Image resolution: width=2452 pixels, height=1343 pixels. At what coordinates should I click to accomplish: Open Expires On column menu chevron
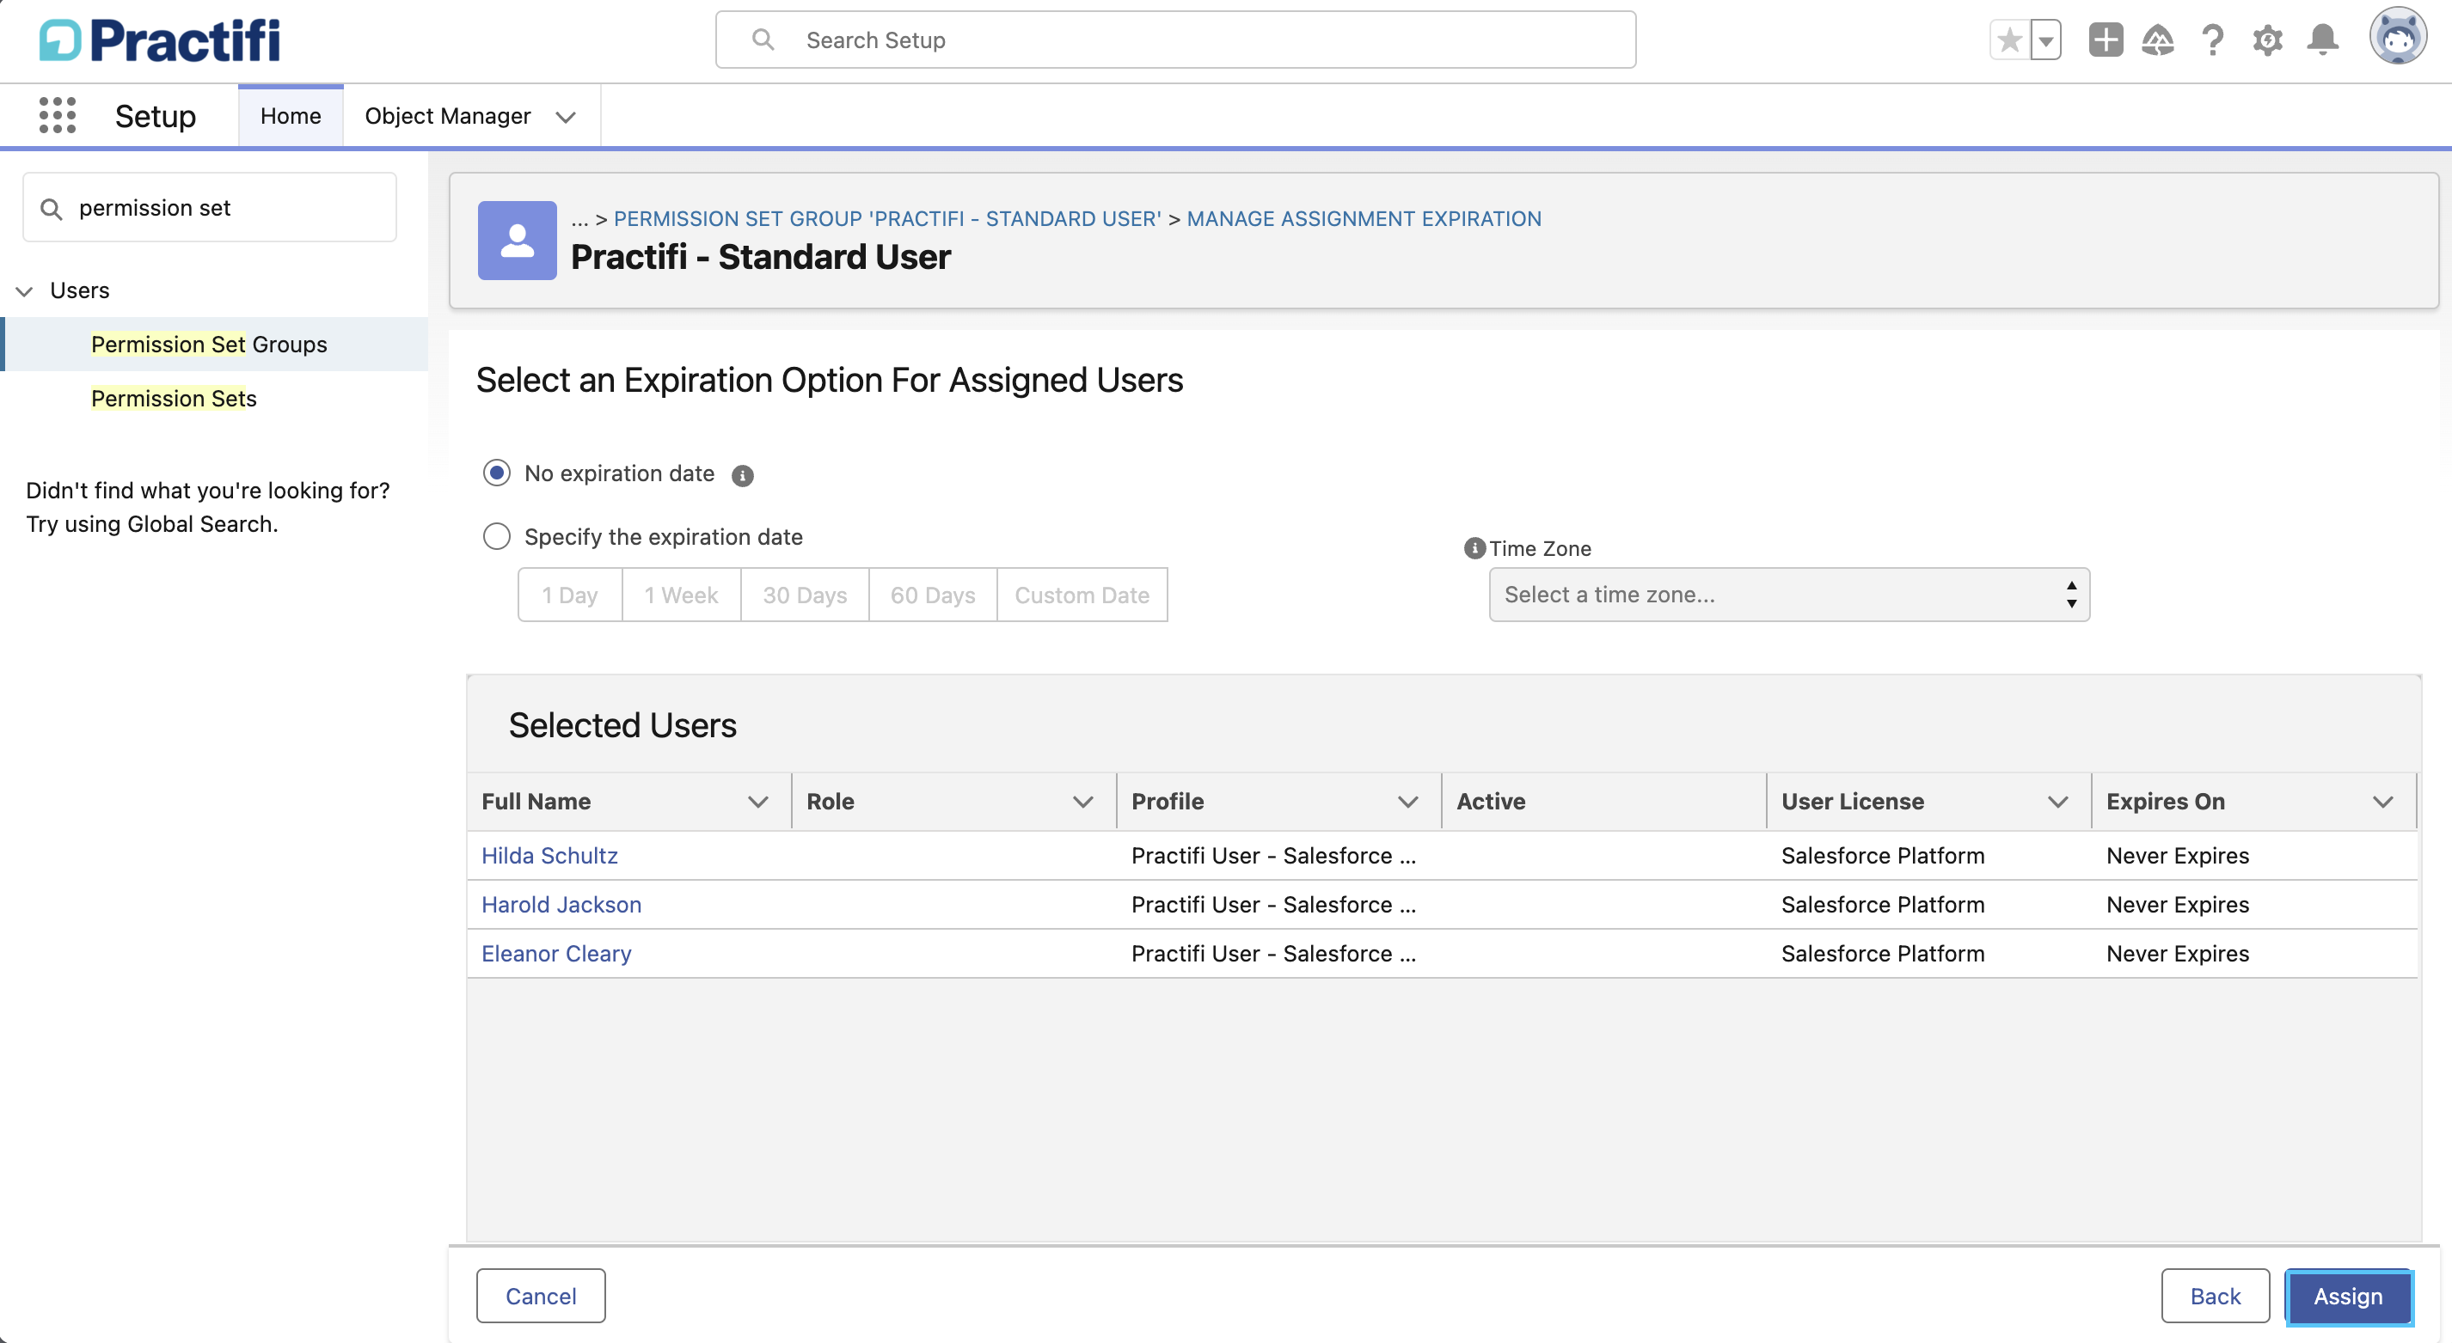(x=2383, y=802)
